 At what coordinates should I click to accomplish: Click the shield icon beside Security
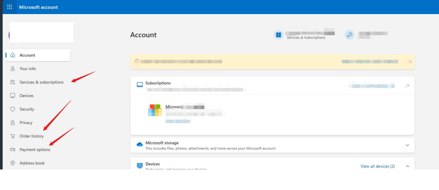pos(13,109)
